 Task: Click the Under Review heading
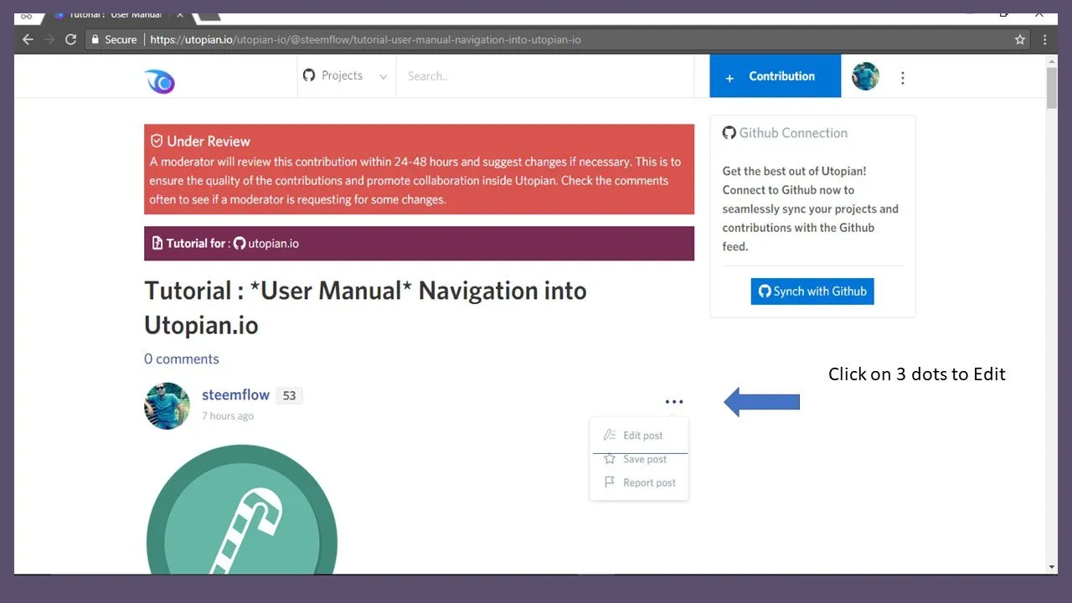pyautogui.click(x=200, y=141)
